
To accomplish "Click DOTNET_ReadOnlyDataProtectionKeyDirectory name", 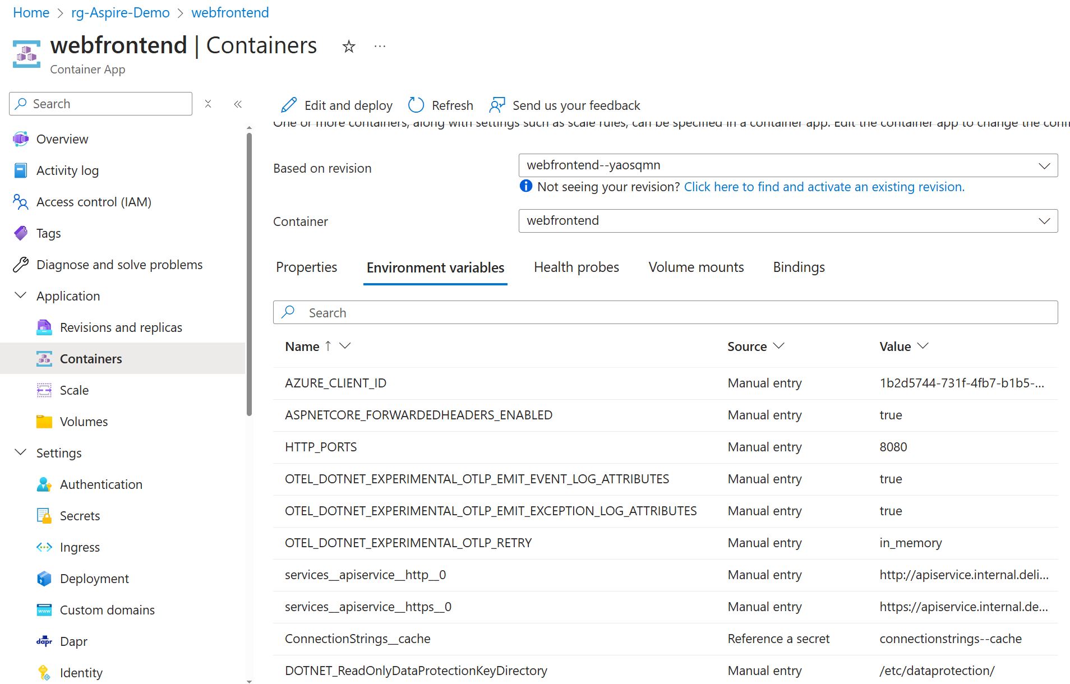I will tap(416, 671).
